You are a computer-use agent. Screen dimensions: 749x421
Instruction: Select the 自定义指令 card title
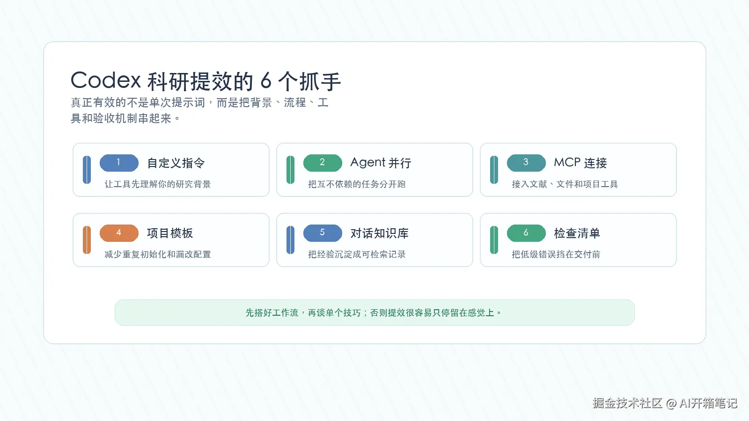[x=176, y=163]
